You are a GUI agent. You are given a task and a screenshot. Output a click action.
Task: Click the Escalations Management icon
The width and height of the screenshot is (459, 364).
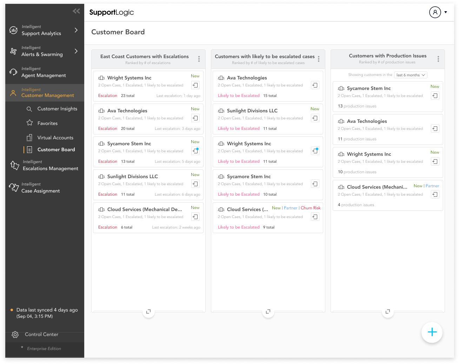point(15,165)
